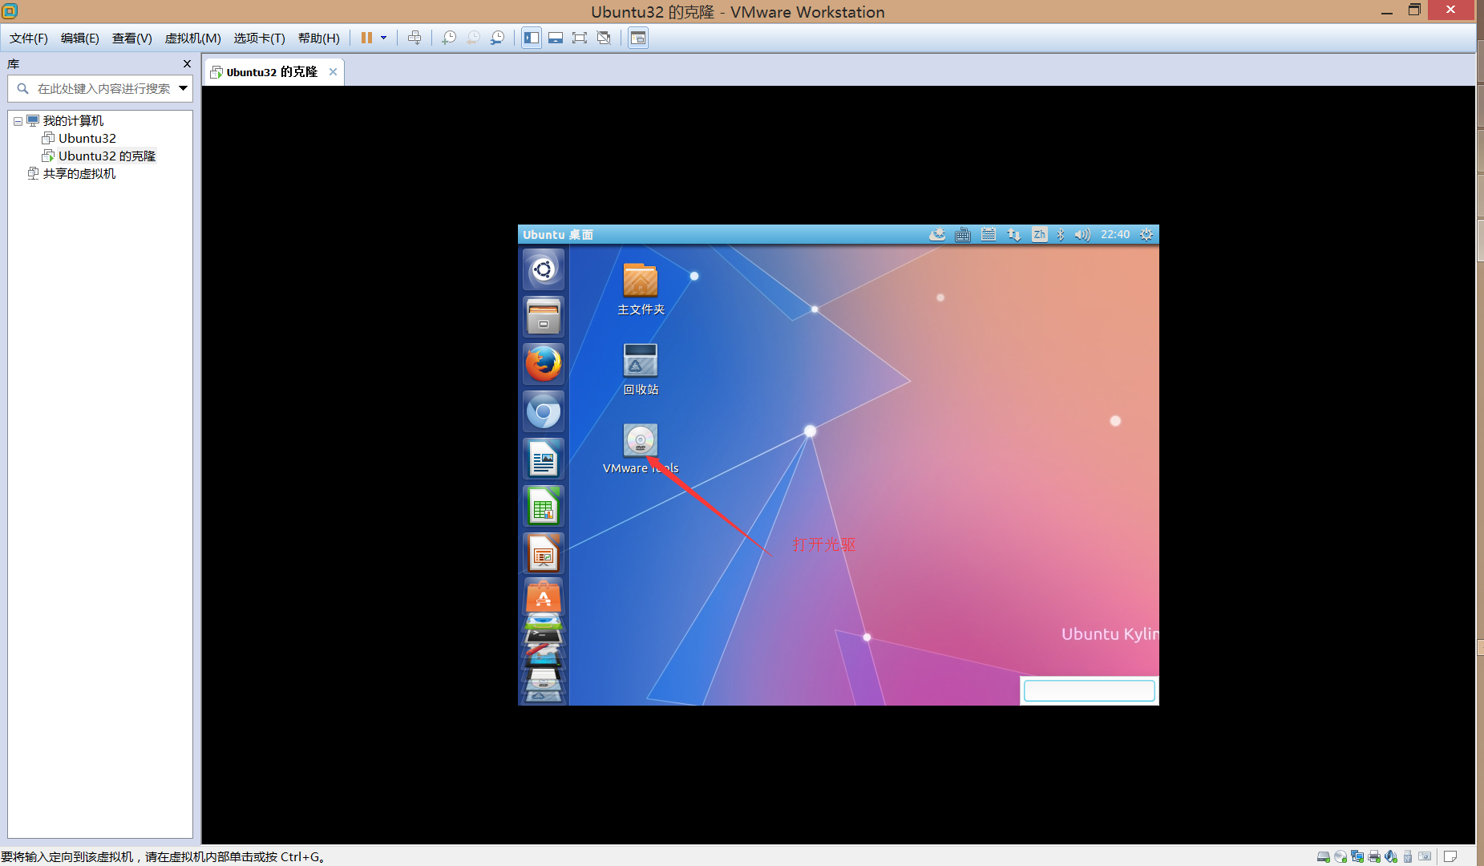Select the 主文件夹 desktop folder icon
This screenshot has height=866, width=1484.
(x=641, y=289)
